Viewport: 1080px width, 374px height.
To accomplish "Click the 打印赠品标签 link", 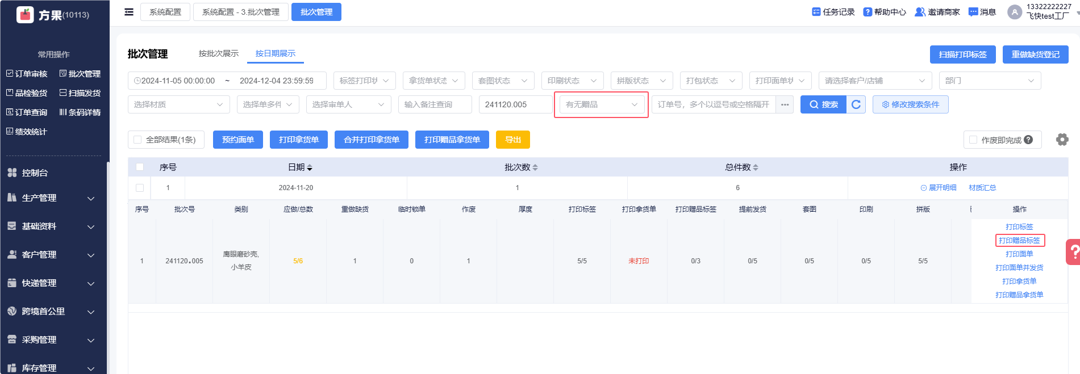I will point(1019,241).
